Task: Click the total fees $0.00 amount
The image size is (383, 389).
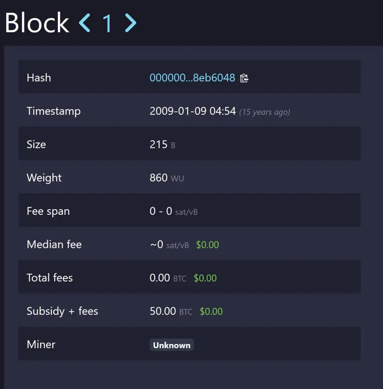Action: pyautogui.click(x=205, y=278)
